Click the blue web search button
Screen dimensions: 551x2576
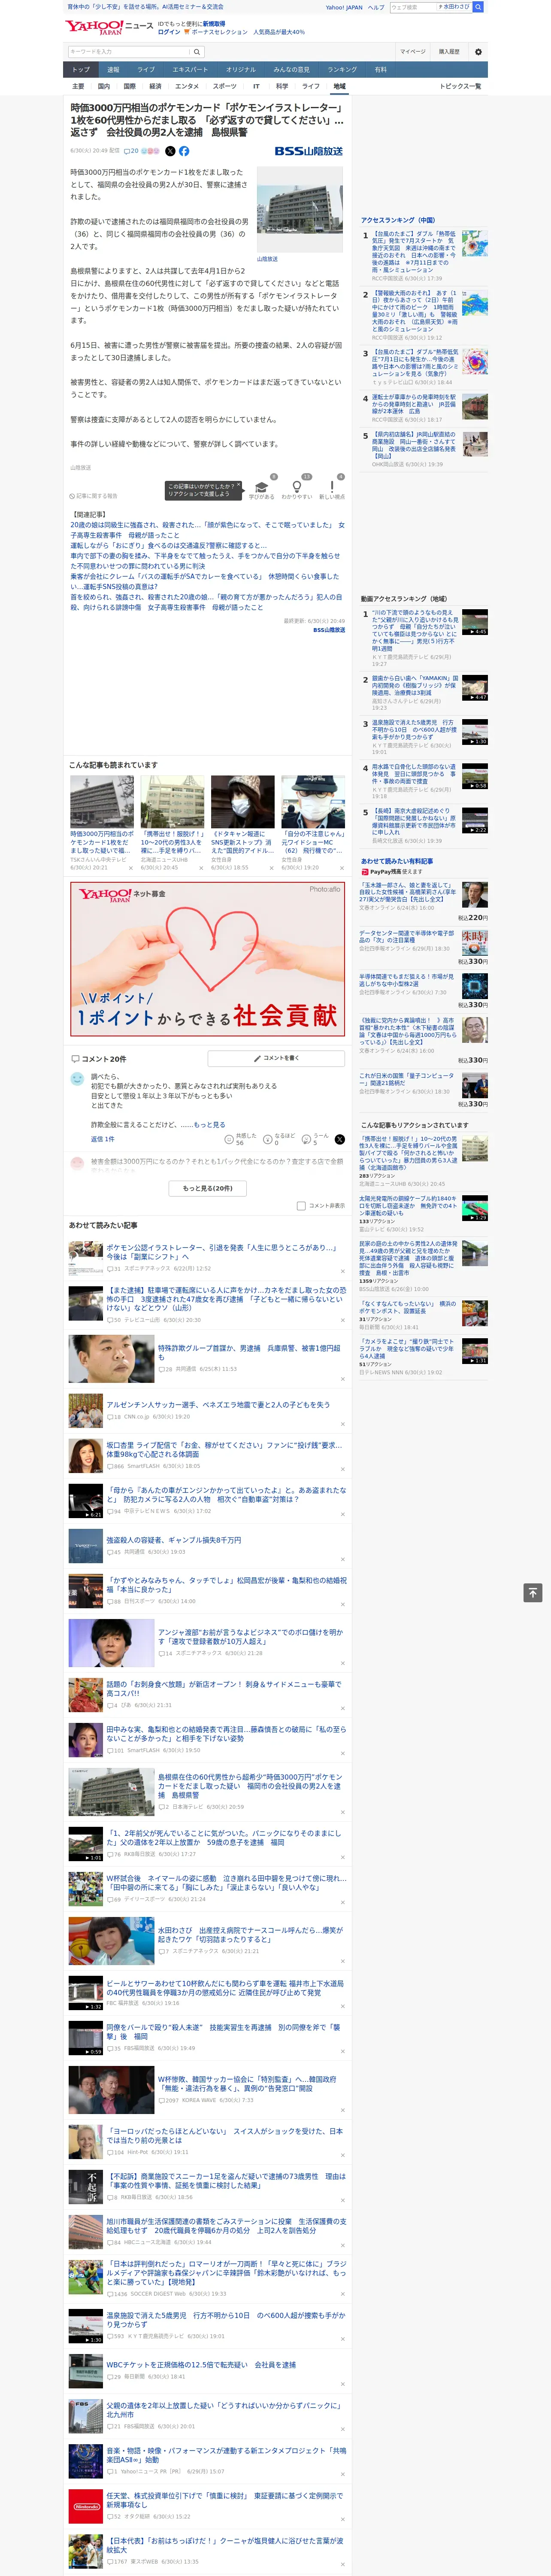(478, 7)
